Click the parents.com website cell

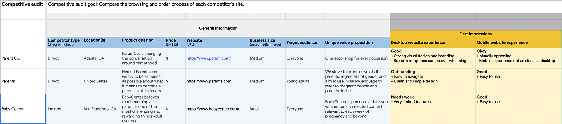(217, 81)
